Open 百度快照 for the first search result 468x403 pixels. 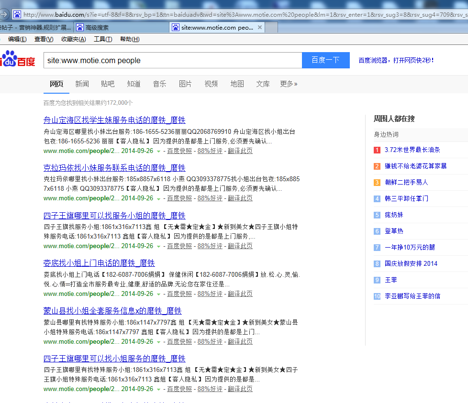(x=179, y=151)
